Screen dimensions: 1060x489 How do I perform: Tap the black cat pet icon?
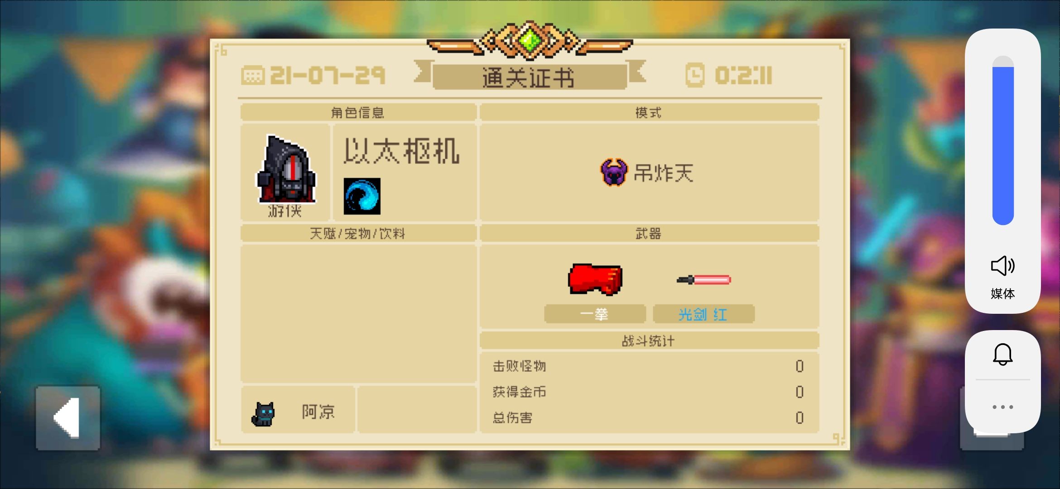[263, 414]
